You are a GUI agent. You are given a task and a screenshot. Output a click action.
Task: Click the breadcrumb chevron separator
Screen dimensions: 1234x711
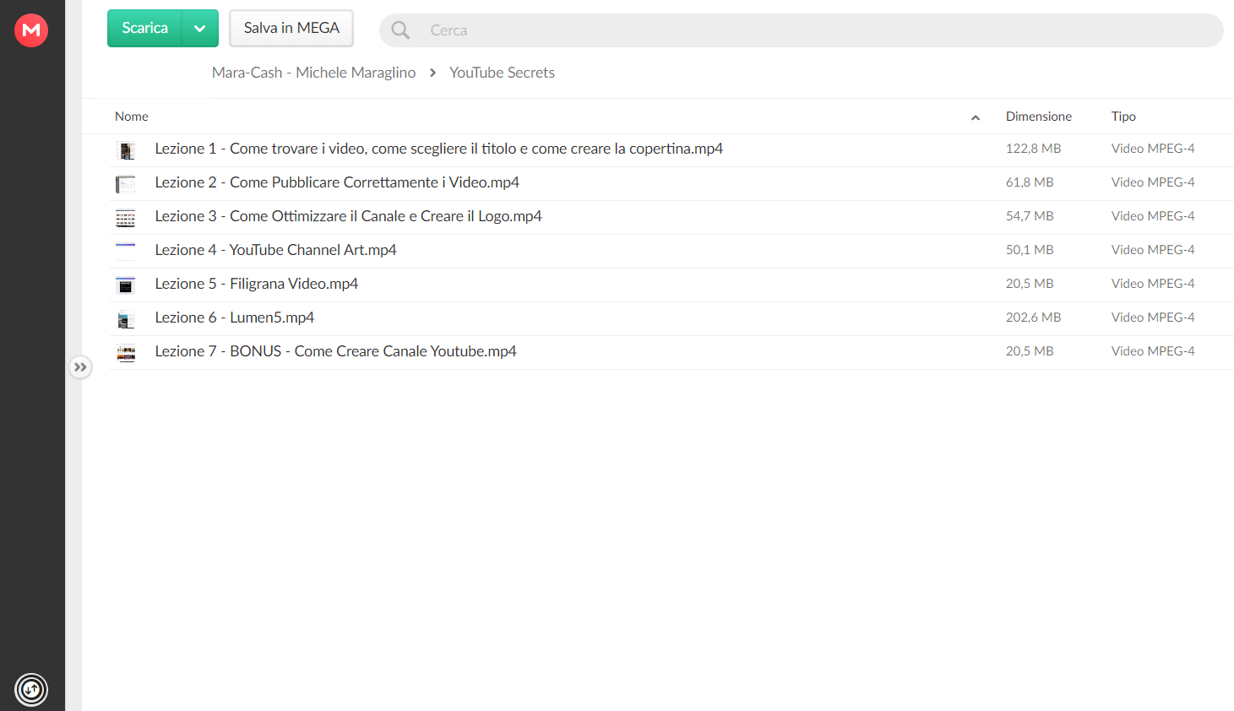click(432, 73)
